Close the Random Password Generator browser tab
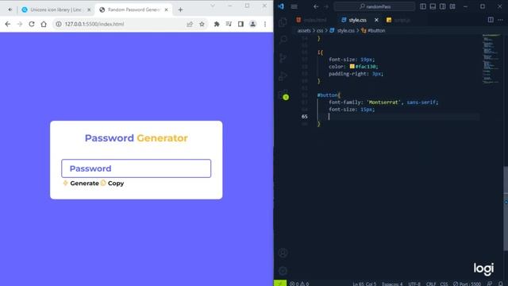The width and height of the screenshot is (508, 286). pos(166,10)
